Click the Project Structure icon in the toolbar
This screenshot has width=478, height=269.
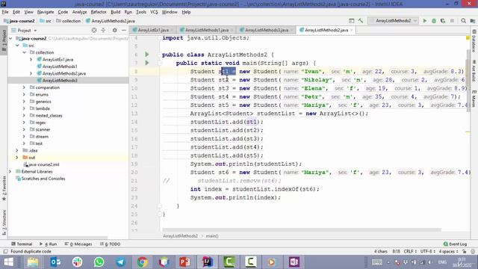click(473, 21)
